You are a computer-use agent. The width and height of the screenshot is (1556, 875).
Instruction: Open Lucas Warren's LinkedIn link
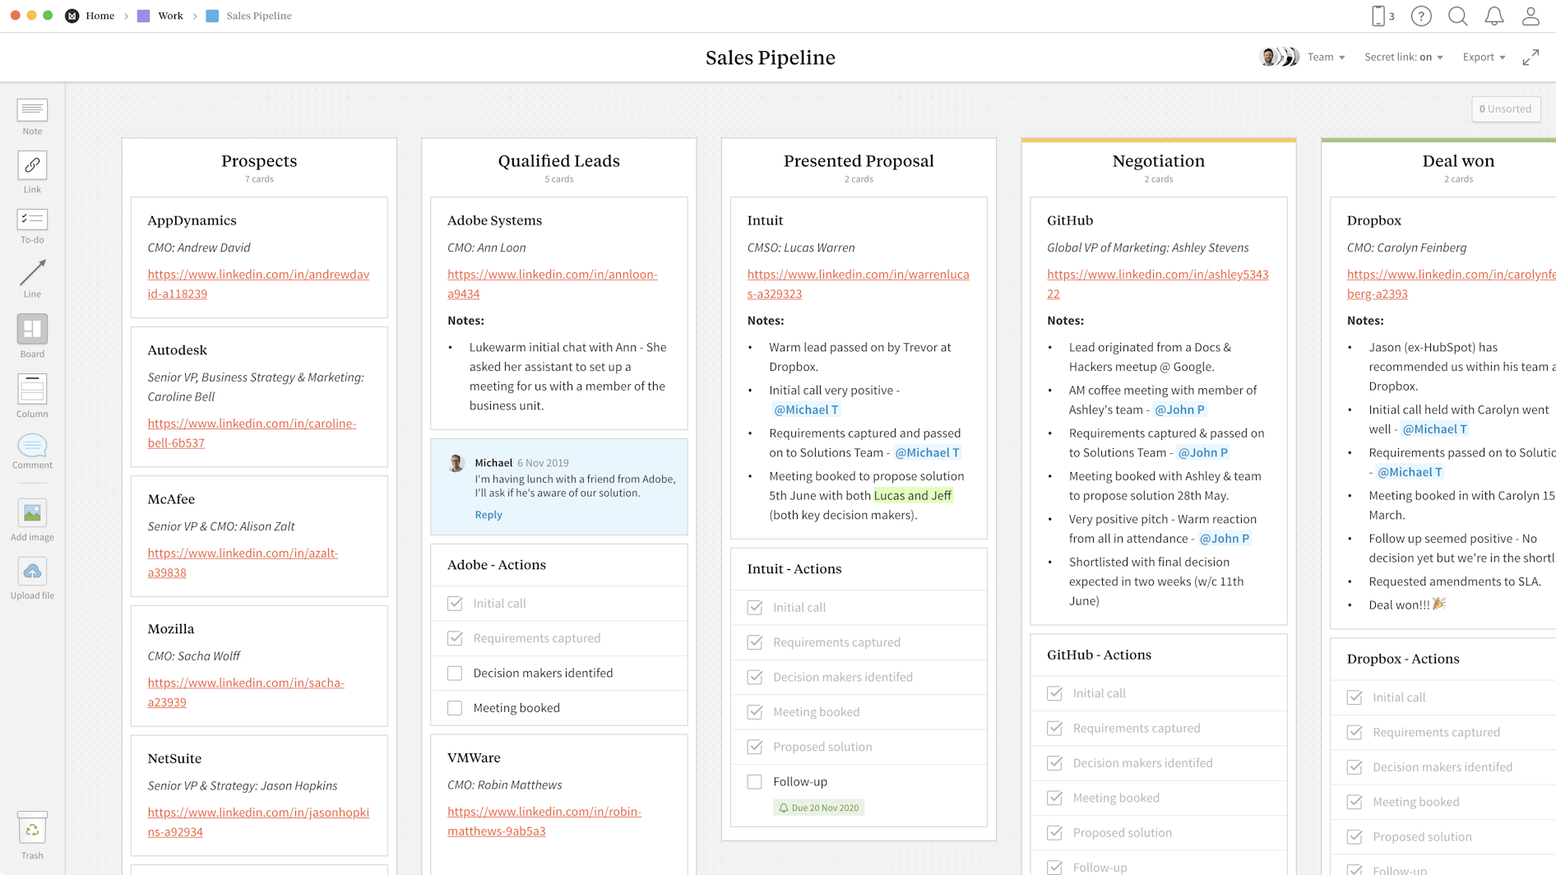point(858,284)
